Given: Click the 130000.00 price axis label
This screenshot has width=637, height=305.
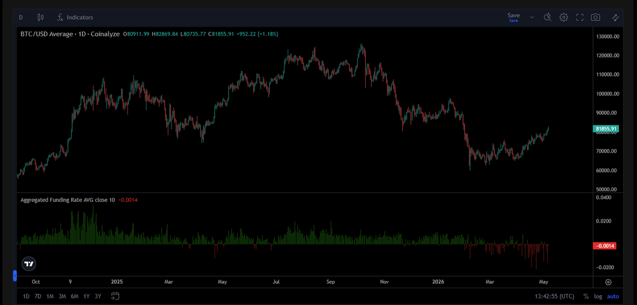Looking at the screenshot, I should 608,36.
